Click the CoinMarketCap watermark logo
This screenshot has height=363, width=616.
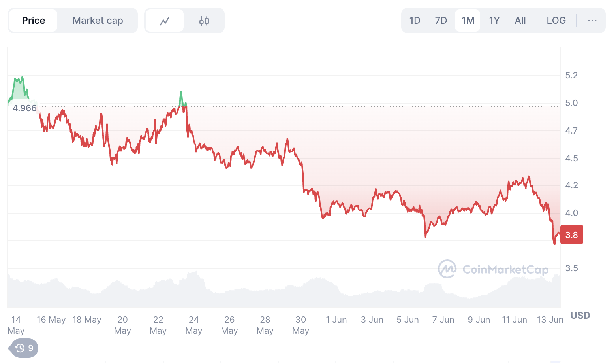[x=493, y=269]
